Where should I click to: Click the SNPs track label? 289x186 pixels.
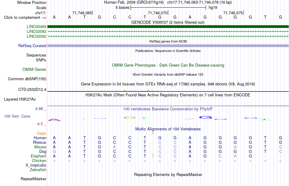(41, 60)
